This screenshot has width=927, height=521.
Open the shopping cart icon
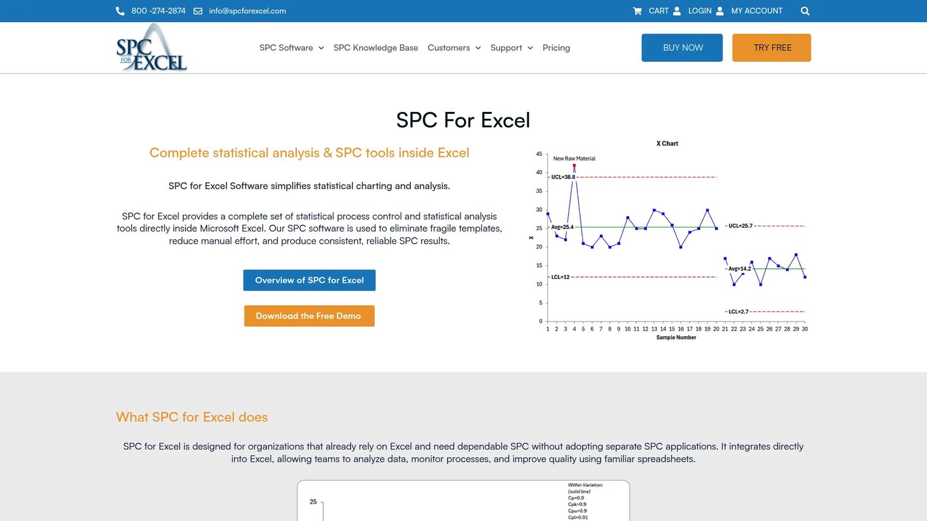tap(637, 11)
